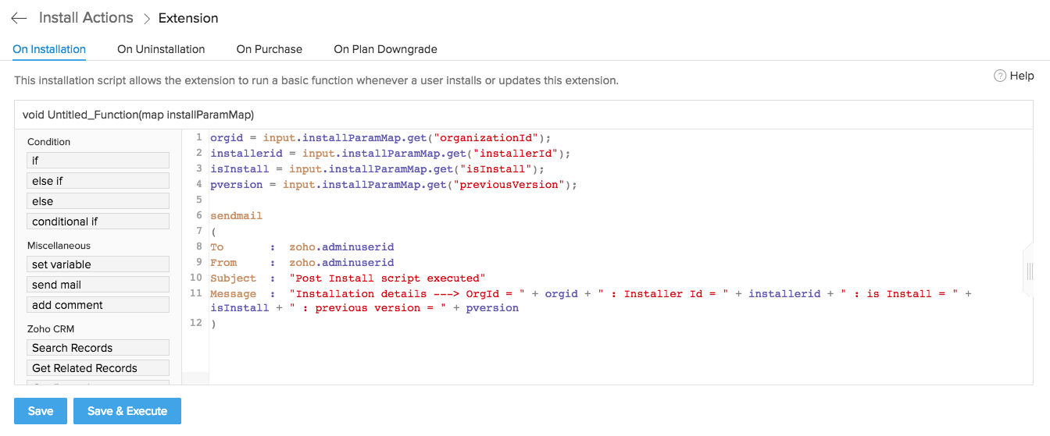Add the Search Records CRM task
1050x436 pixels.
point(98,348)
